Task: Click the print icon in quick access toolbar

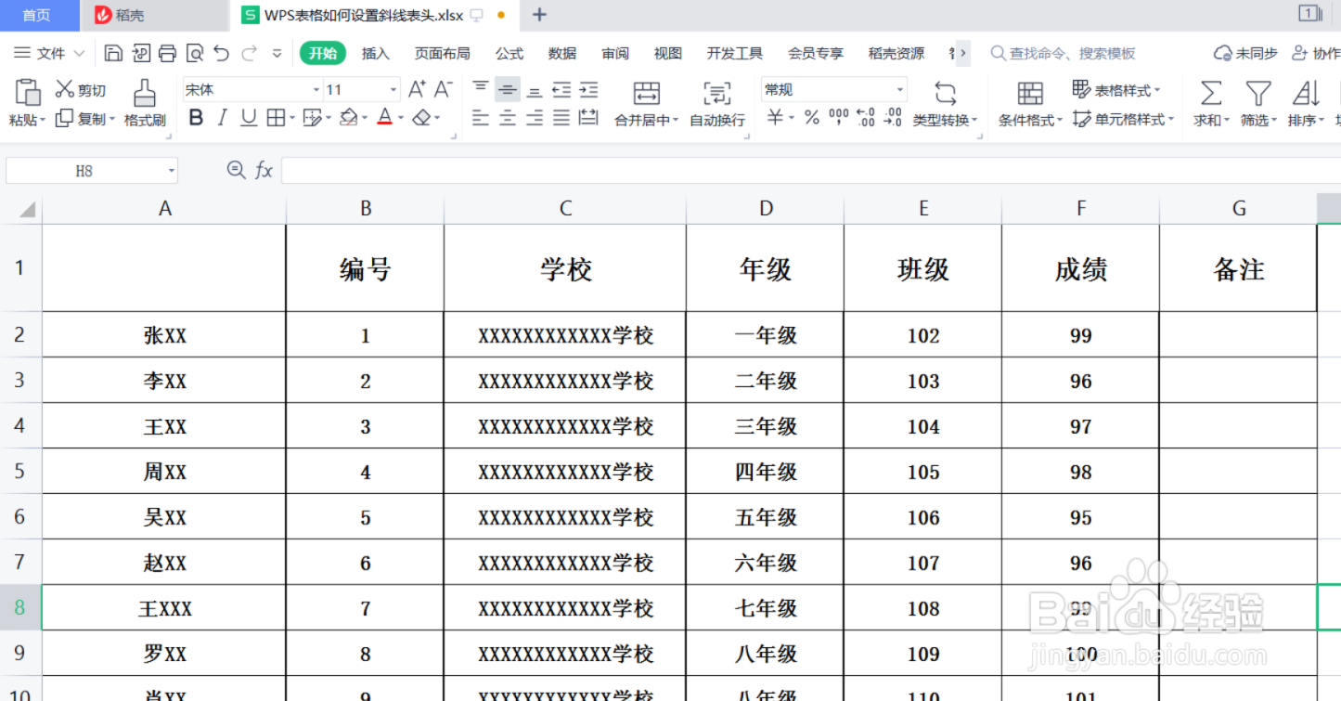Action: click(x=167, y=53)
